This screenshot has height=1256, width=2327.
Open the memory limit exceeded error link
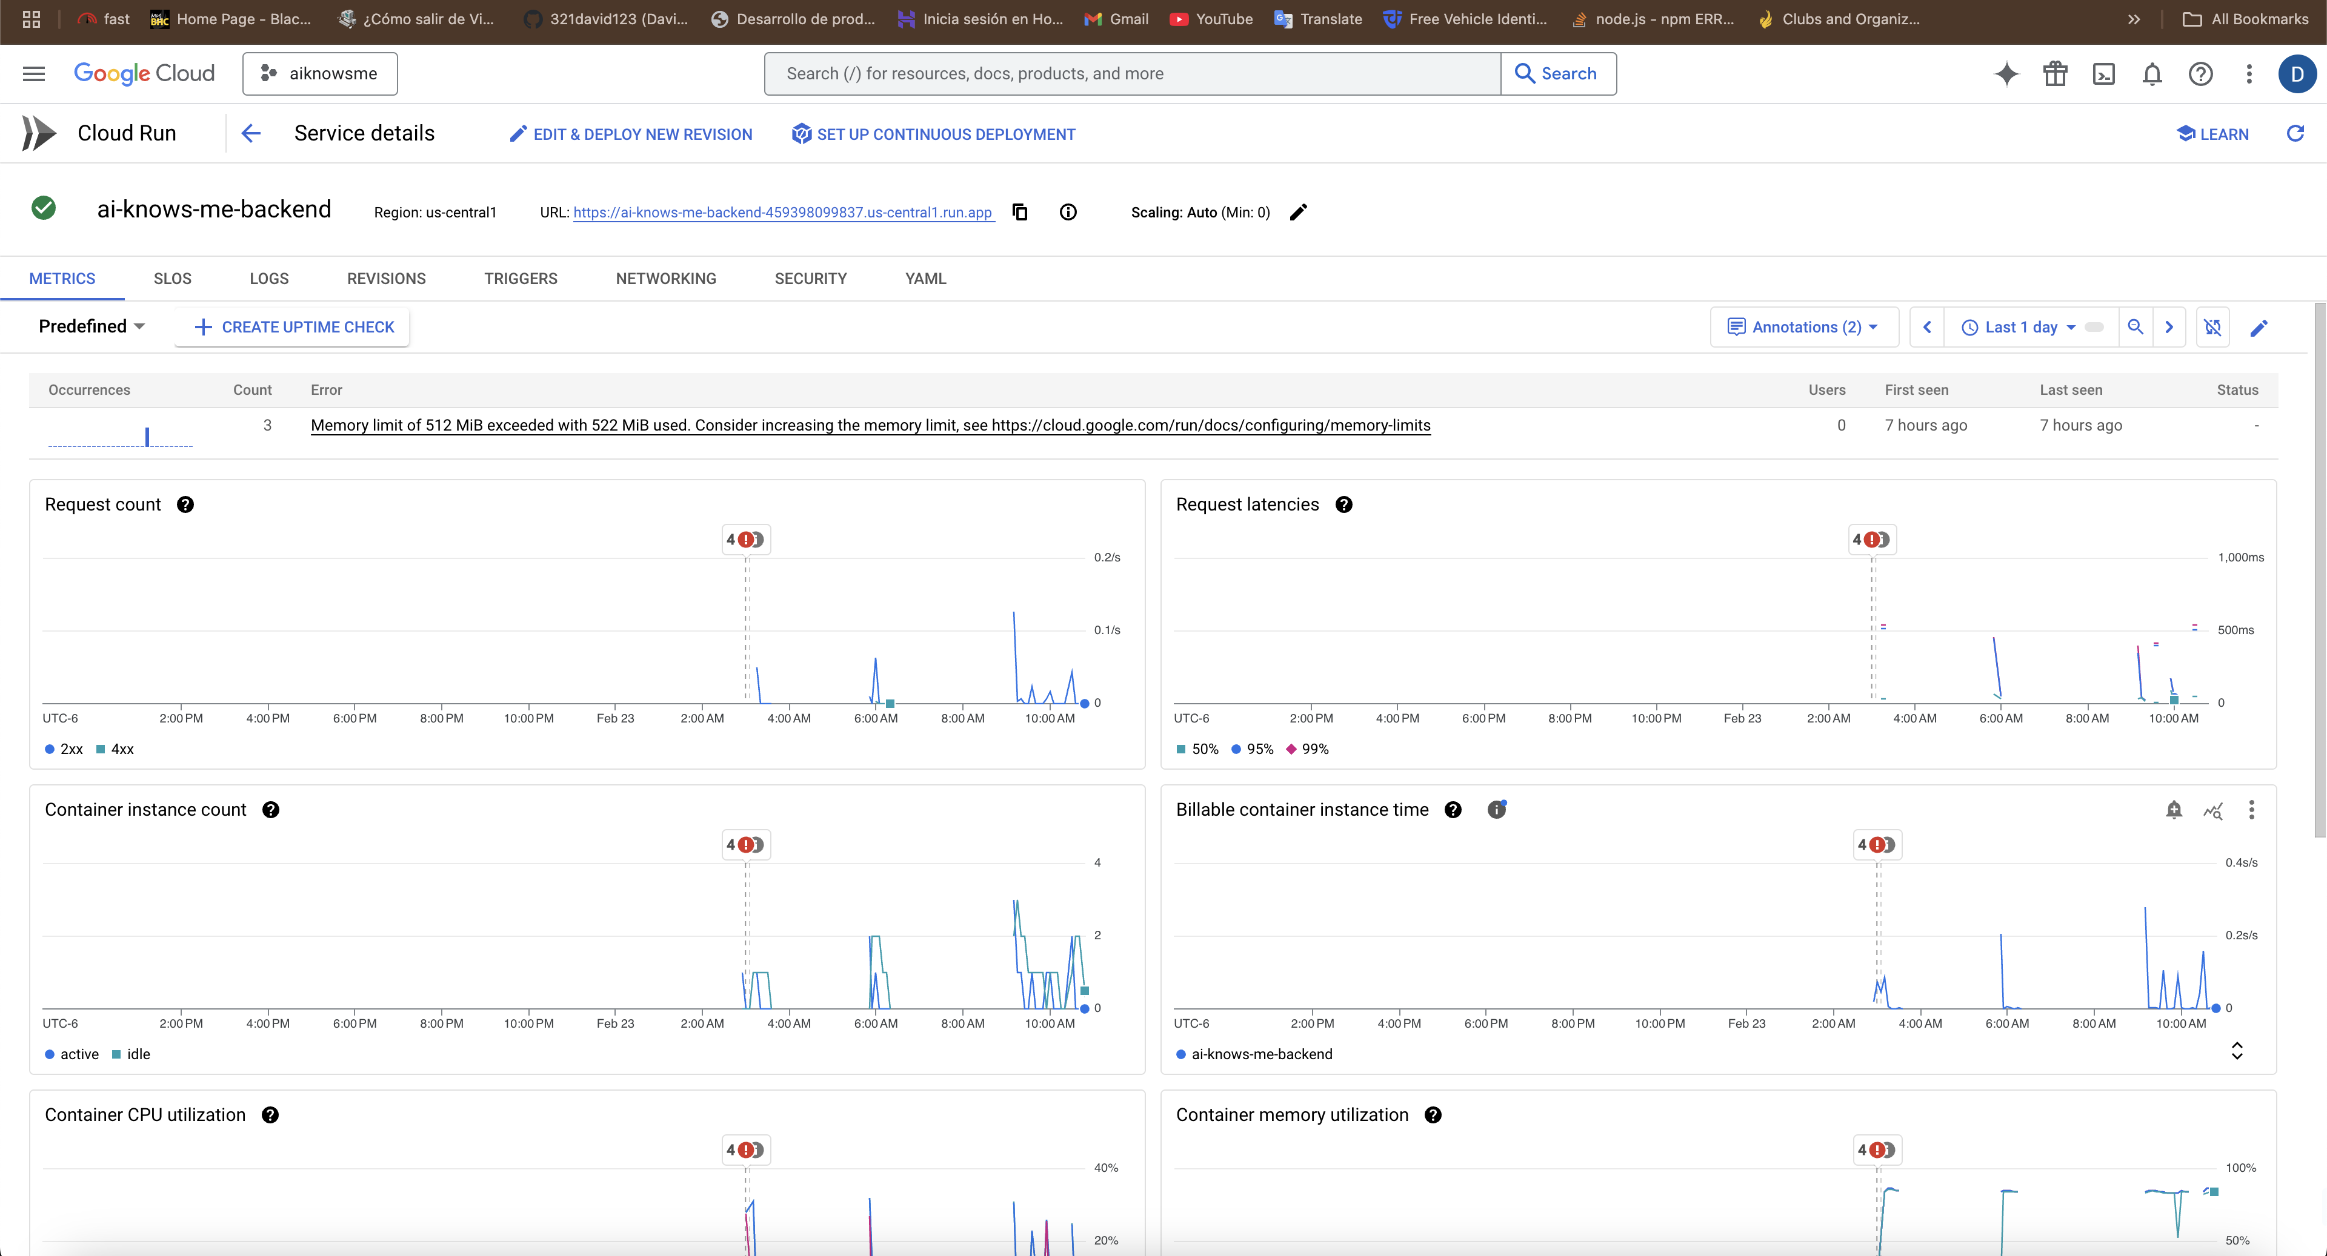point(870,425)
